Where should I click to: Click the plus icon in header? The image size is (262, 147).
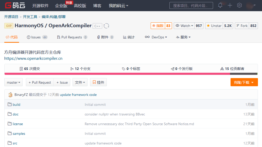click(x=230, y=5)
